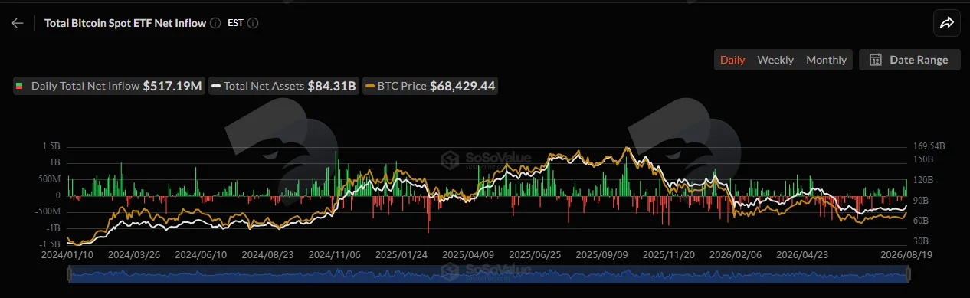Viewport: 970px width, 298px height.
Task: Click the back arrow icon
Action: (x=18, y=23)
